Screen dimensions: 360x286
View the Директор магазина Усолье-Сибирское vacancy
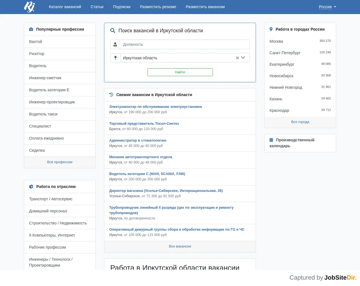(x=166, y=191)
